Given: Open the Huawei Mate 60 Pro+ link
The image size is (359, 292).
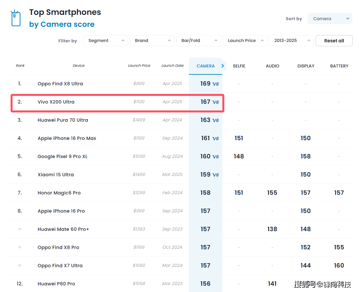Looking at the screenshot, I should (x=63, y=229).
